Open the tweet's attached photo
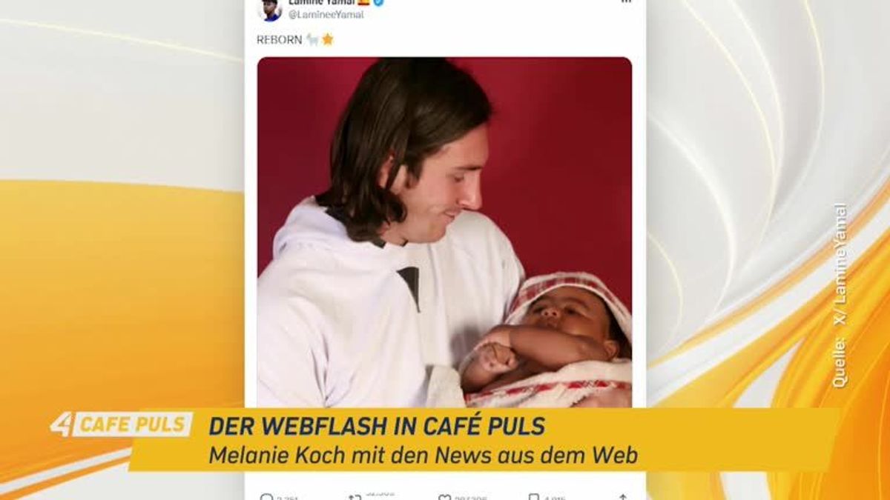This screenshot has width=890, height=500. coord(445,232)
